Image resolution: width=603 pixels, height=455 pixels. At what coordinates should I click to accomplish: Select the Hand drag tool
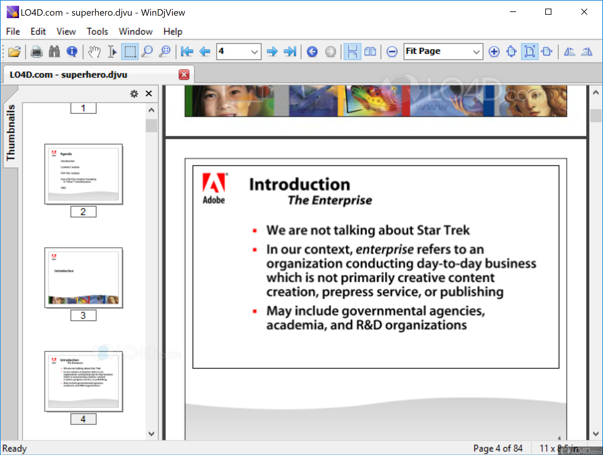pos(94,52)
